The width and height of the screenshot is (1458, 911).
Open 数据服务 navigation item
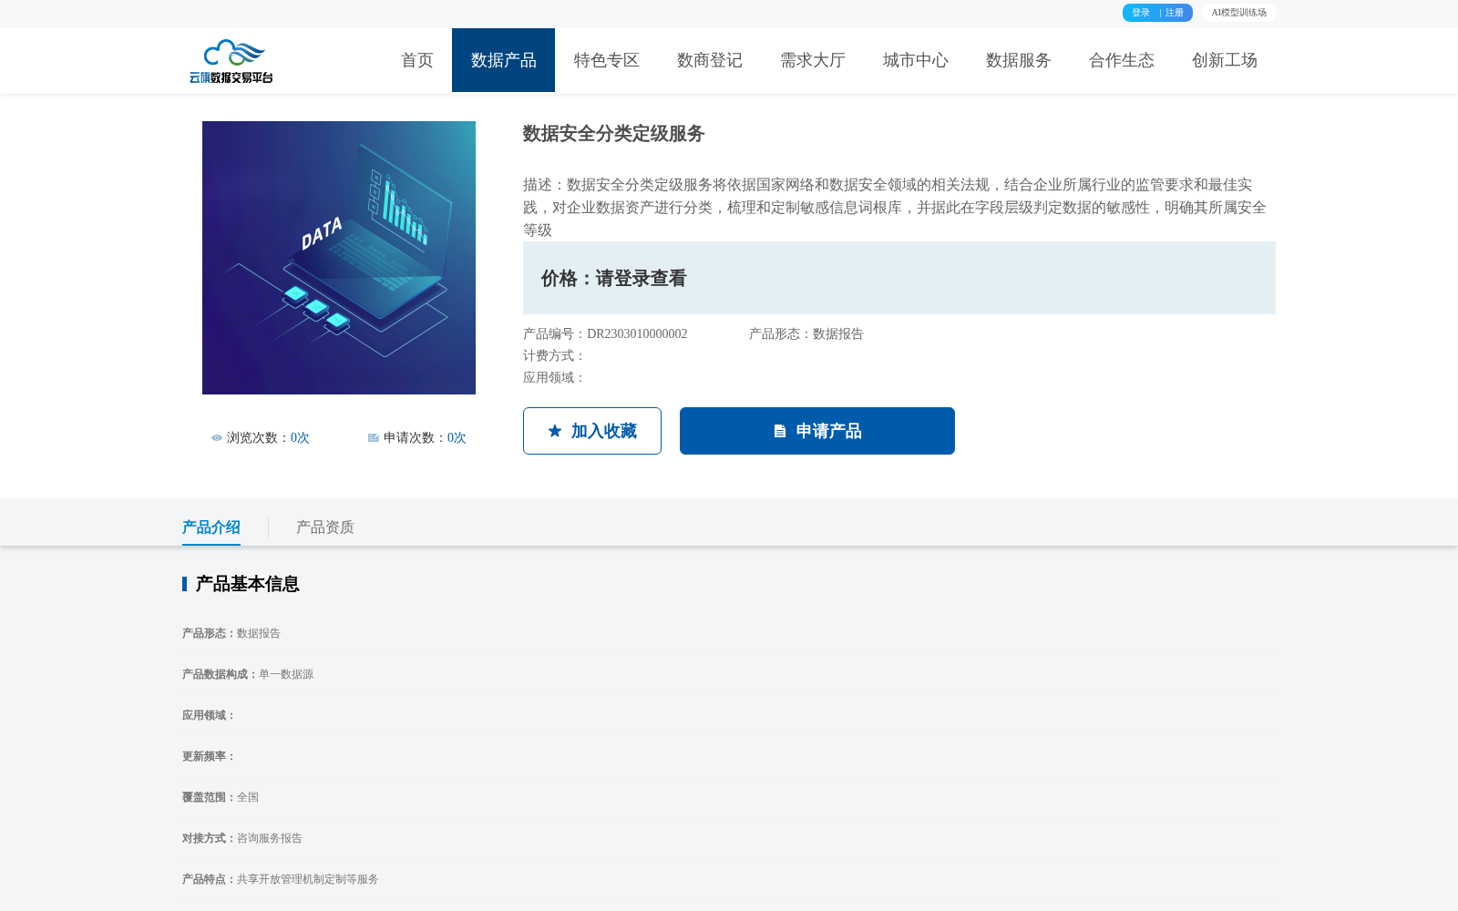(1019, 60)
